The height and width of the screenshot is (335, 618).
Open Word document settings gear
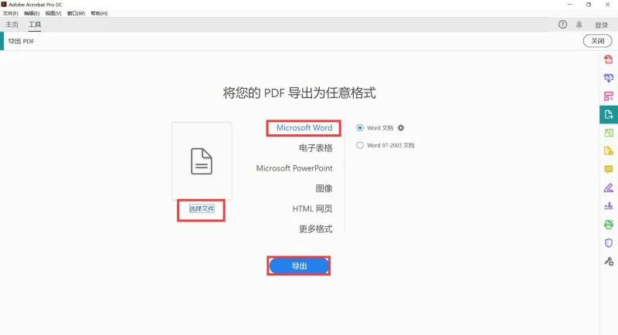pos(401,128)
